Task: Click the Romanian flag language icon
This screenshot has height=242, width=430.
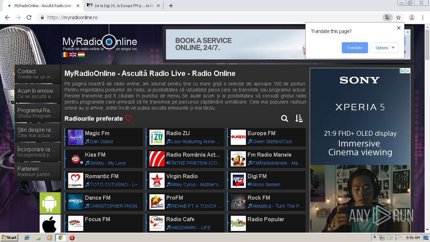Action: 64,54
